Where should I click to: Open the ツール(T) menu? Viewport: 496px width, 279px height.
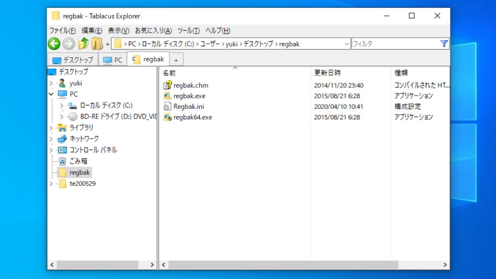189,31
